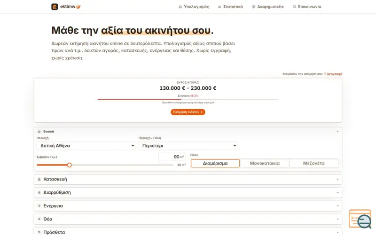Click the floating search assistant icon
The height and width of the screenshot is (235, 376).
tap(360, 219)
